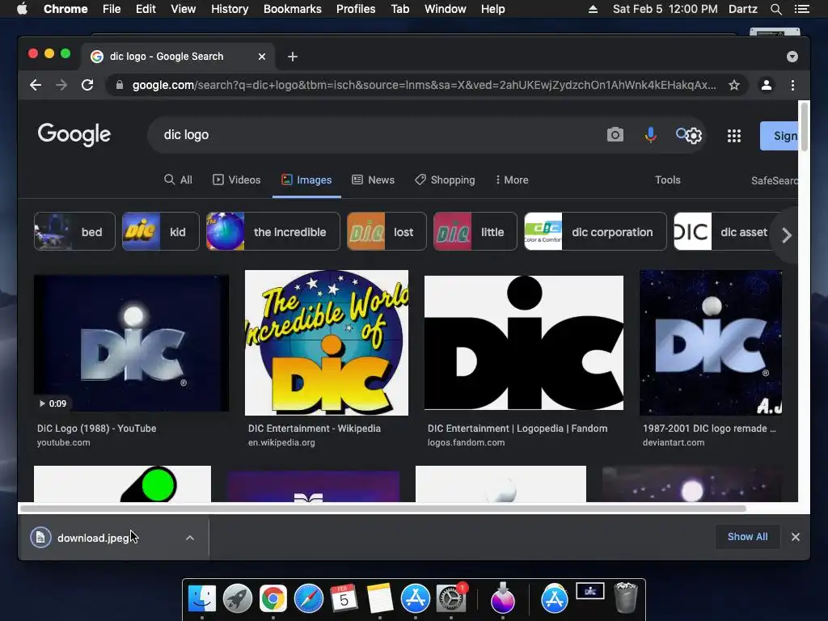
Task: Open the SafeSearch setting
Action: coord(774,180)
